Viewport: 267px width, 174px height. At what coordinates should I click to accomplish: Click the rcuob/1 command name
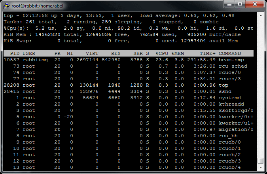pyautogui.click(x=230, y=148)
